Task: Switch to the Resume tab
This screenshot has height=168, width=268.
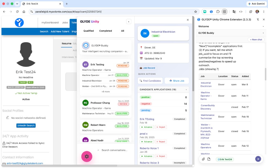Action: (66, 43)
